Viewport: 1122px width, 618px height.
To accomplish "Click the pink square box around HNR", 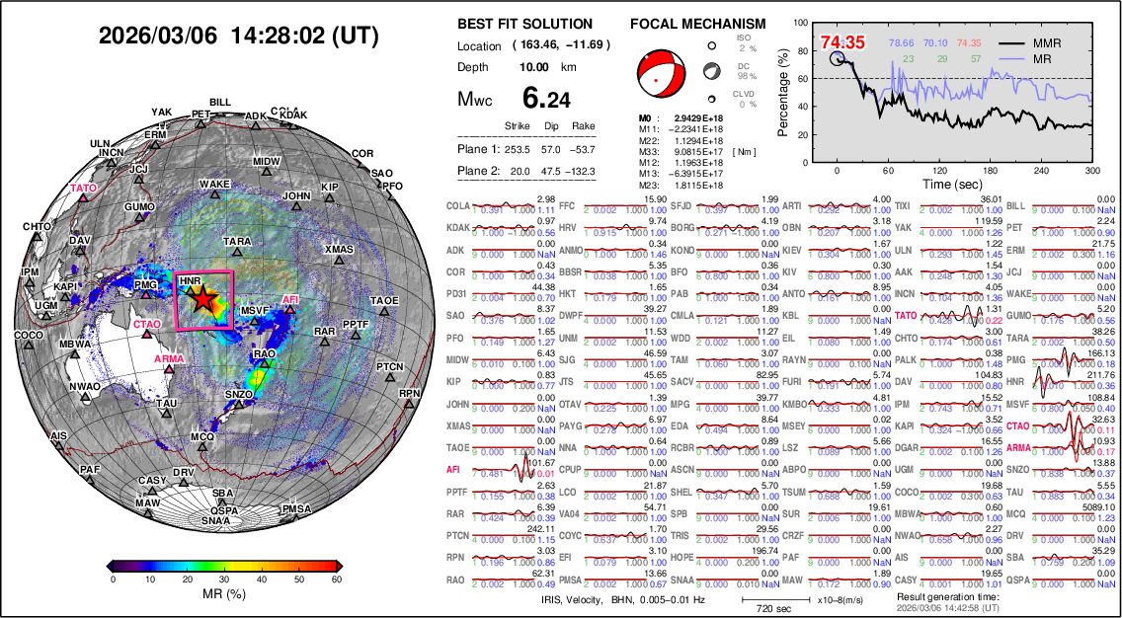I will (204, 301).
